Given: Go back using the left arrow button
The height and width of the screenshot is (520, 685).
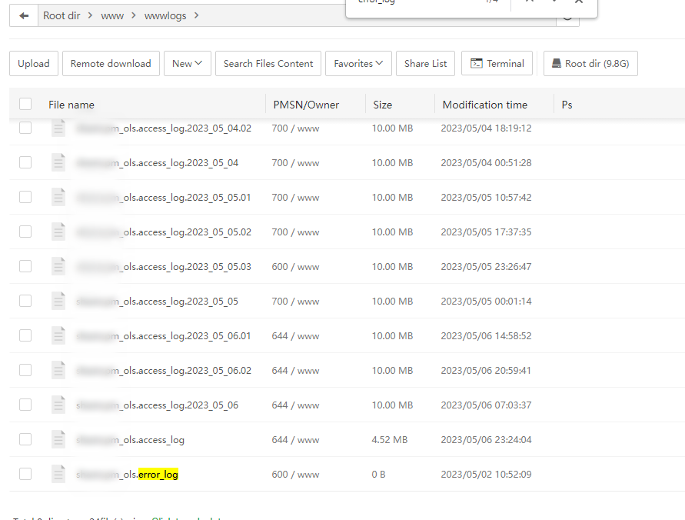Looking at the screenshot, I should (x=24, y=15).
